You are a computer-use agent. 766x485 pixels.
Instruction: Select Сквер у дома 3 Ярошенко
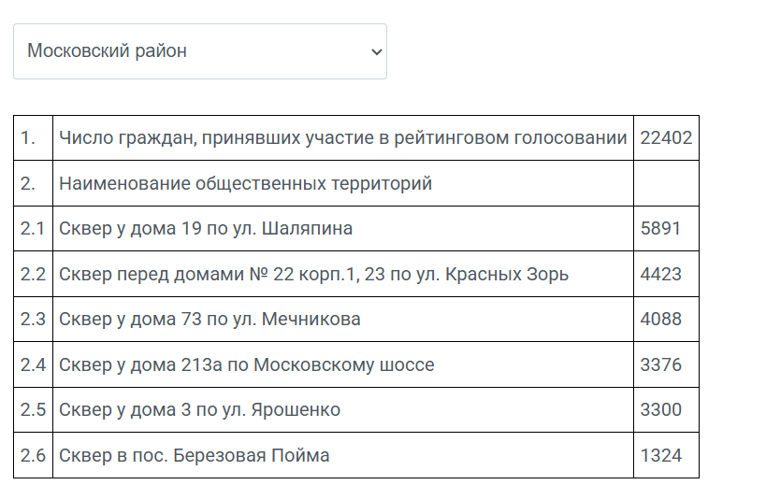coord(200,410)
